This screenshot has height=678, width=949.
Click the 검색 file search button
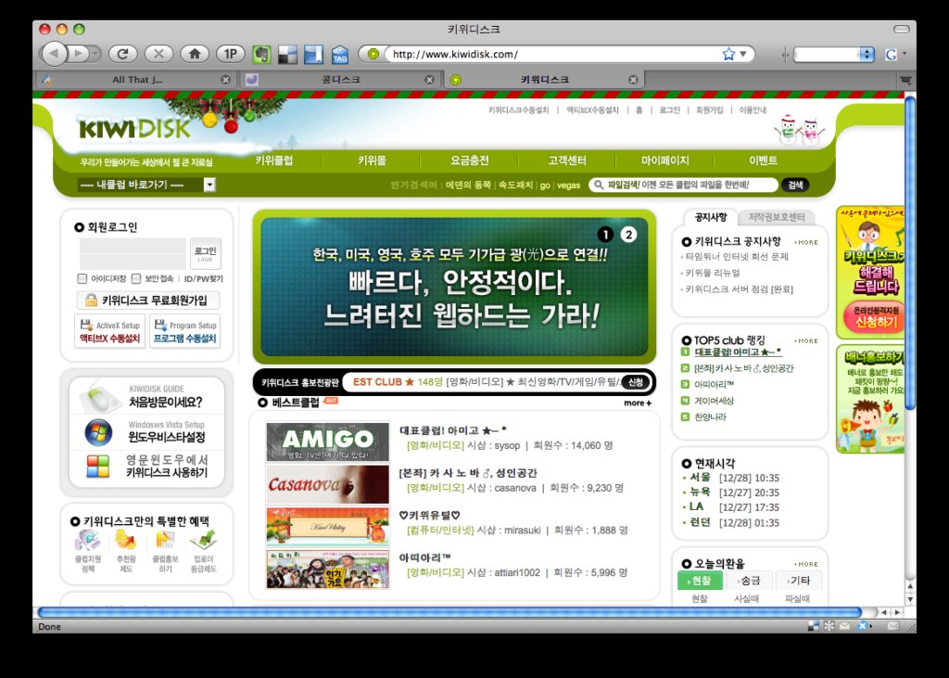tap(795, 185)
